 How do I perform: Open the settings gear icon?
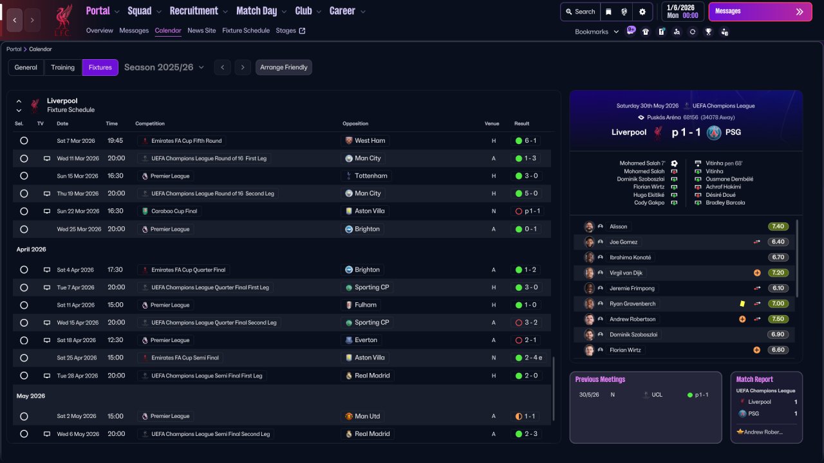point(642,12)
